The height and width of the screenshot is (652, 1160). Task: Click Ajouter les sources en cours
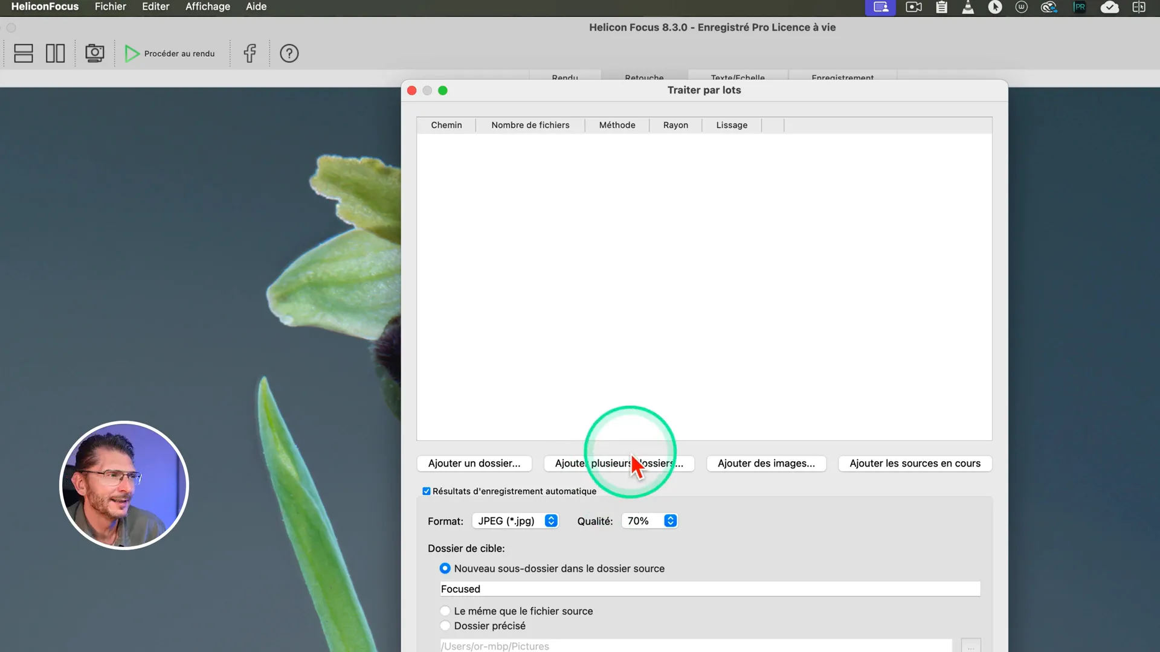[915, 464]
